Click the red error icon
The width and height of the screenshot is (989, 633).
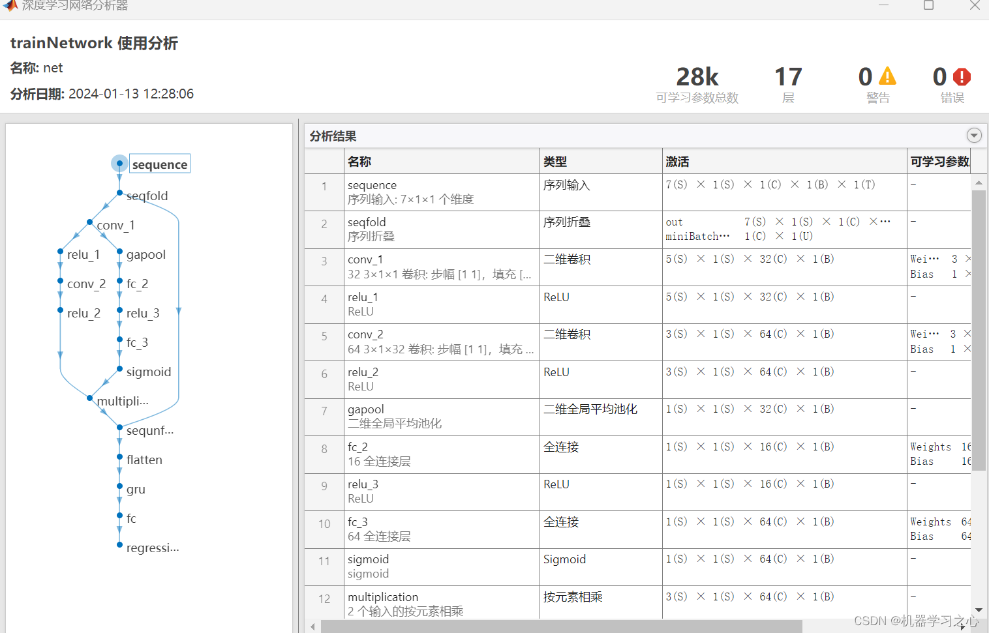pyautogui.click(x=962, y=77)
